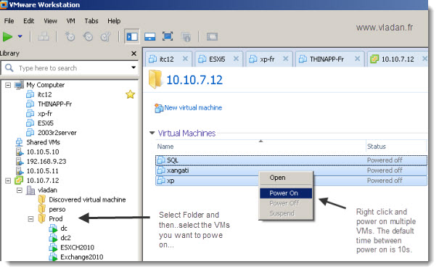The image size is (439, 272).
Task: Toggle the show library toolbar button
Action: 132,37
